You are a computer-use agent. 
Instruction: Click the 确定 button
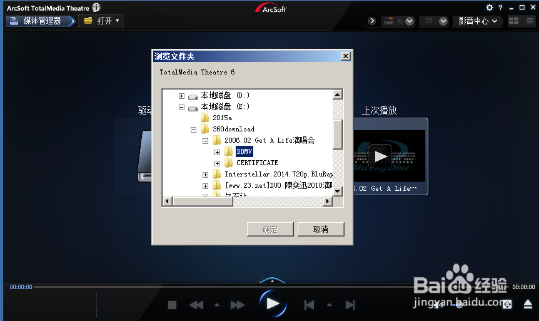pyautogui.click(x=270, y=229)
